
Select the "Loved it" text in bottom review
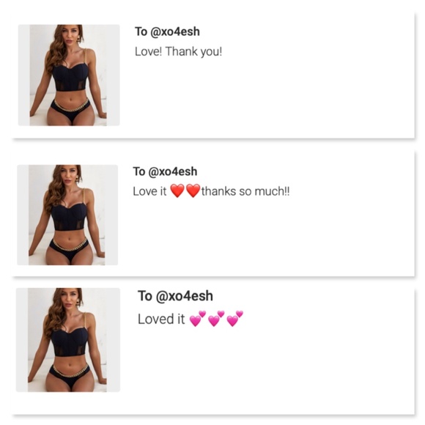coord(161,319)
